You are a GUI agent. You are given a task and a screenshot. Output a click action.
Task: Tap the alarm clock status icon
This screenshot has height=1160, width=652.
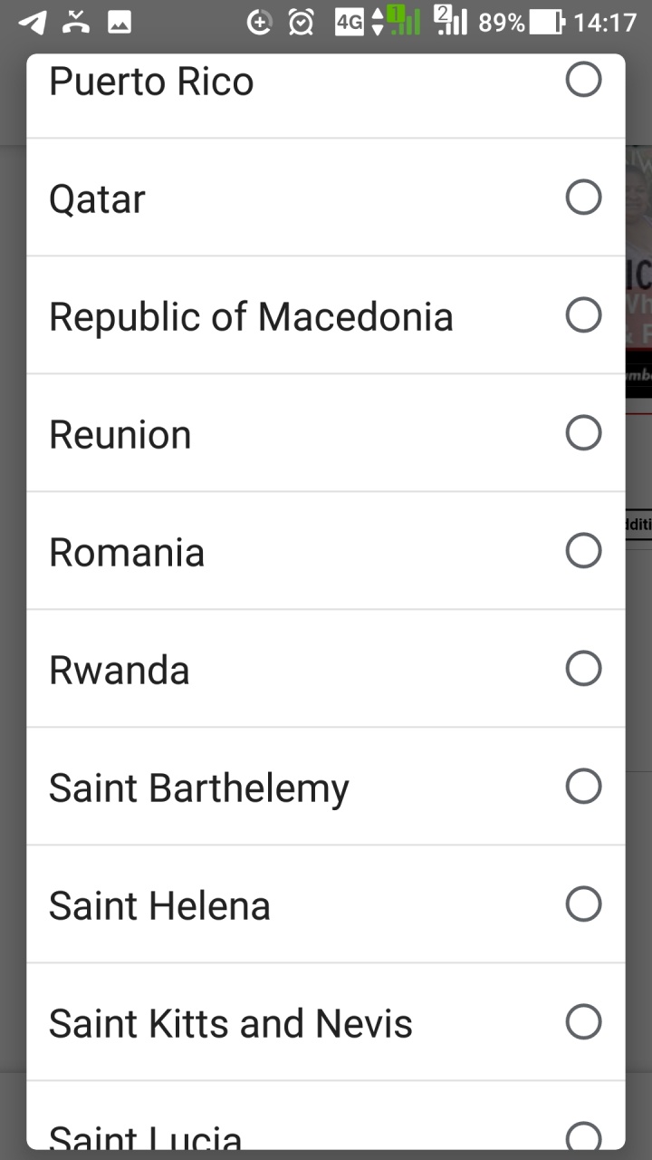click(x=302, y=22)
